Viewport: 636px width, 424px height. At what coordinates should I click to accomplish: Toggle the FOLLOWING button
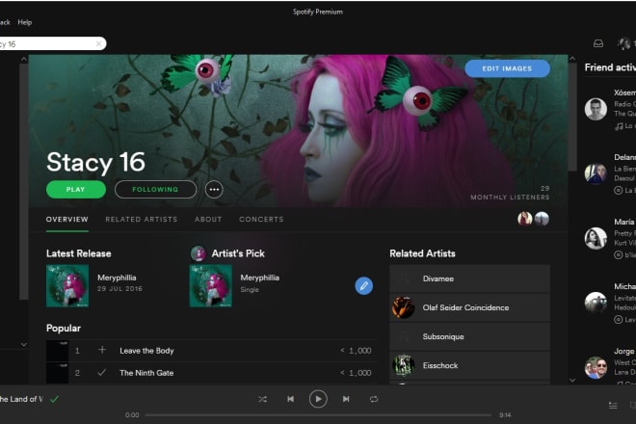[155, 190]
